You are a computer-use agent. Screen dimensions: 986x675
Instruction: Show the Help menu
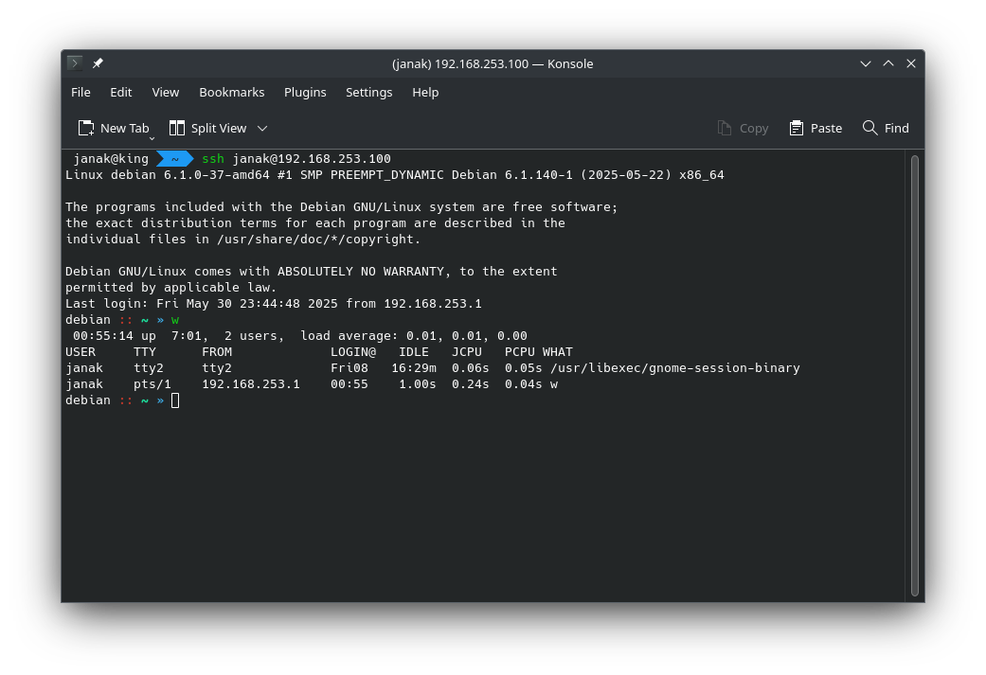tap(425, 92)
